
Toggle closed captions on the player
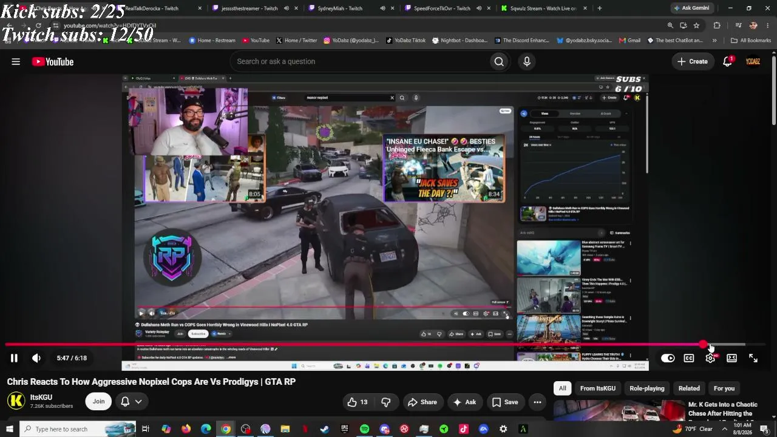click(x=689, y=358)
